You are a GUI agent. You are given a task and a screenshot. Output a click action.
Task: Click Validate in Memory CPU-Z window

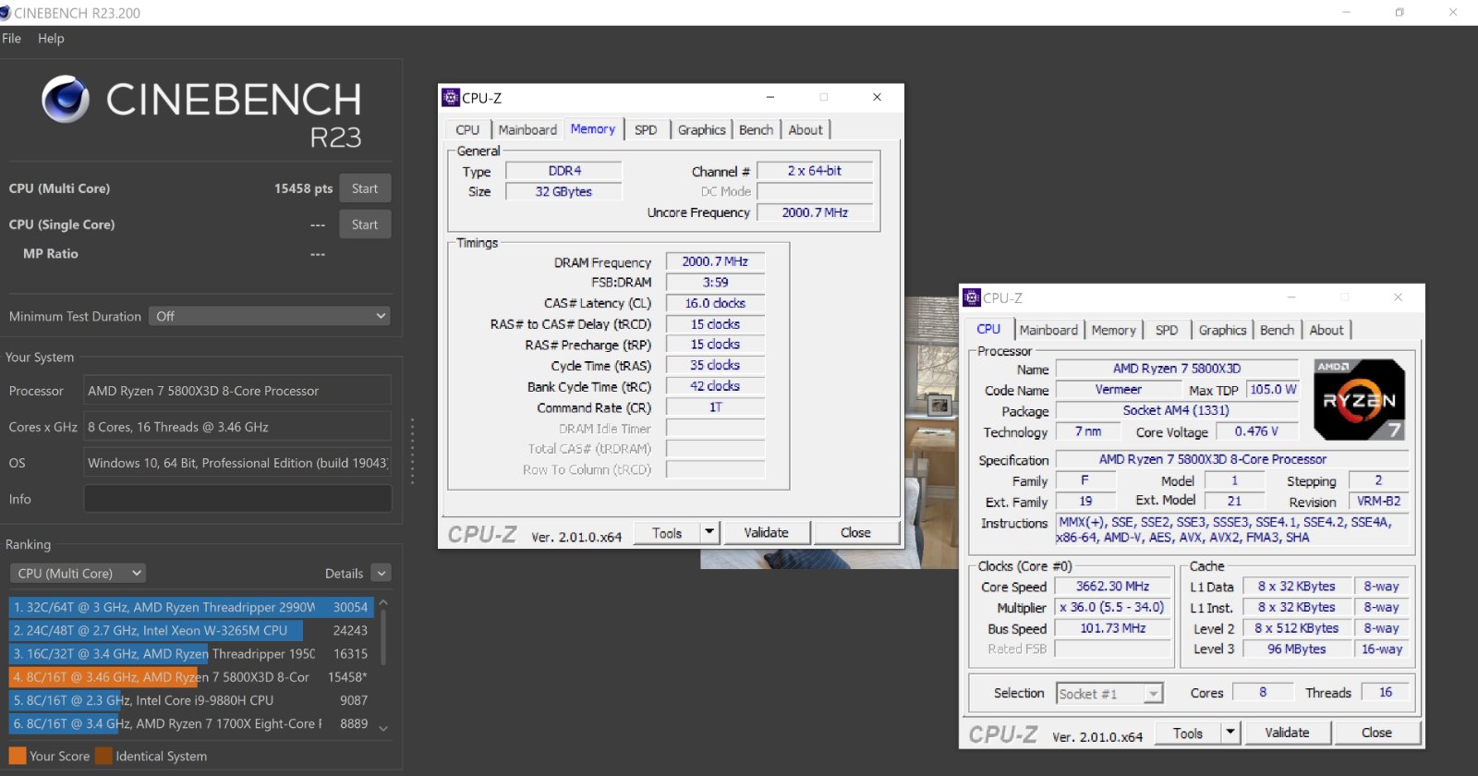pyautogui.click(x=767, y=533)
